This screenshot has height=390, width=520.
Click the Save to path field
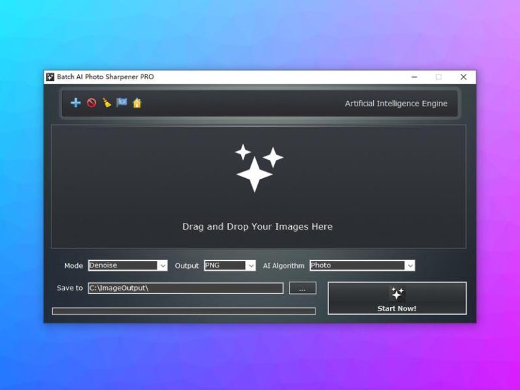[x=186, y=288]
